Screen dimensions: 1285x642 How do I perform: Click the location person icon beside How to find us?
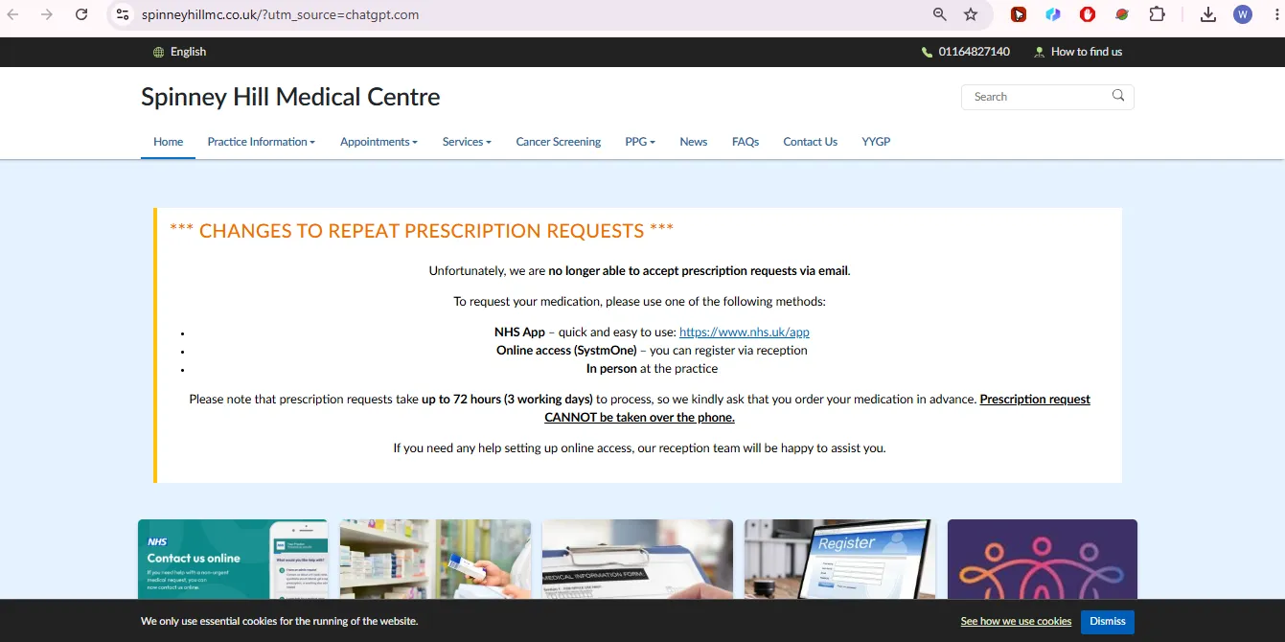click(1039, 52)
